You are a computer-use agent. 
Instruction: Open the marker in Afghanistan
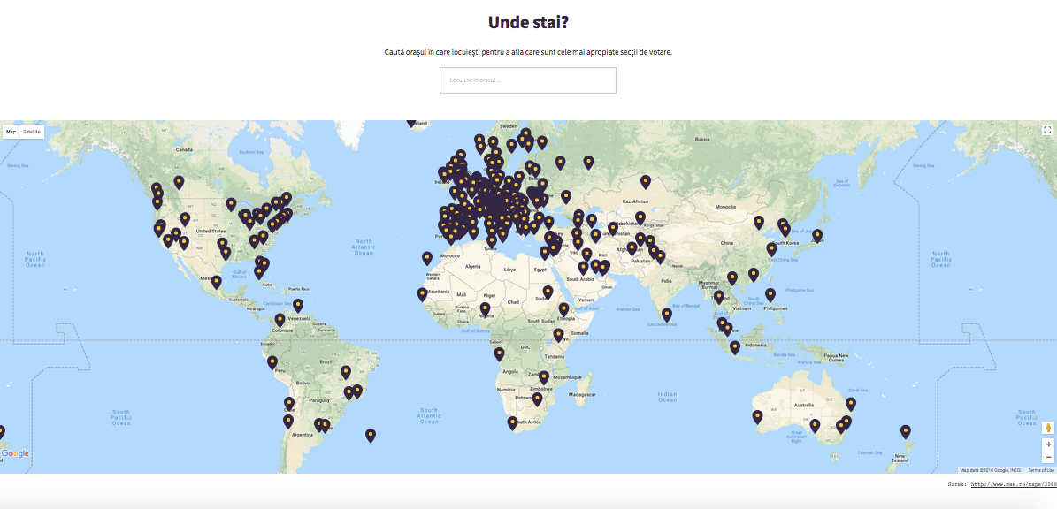pyautogui.click(x=632, y=248)
